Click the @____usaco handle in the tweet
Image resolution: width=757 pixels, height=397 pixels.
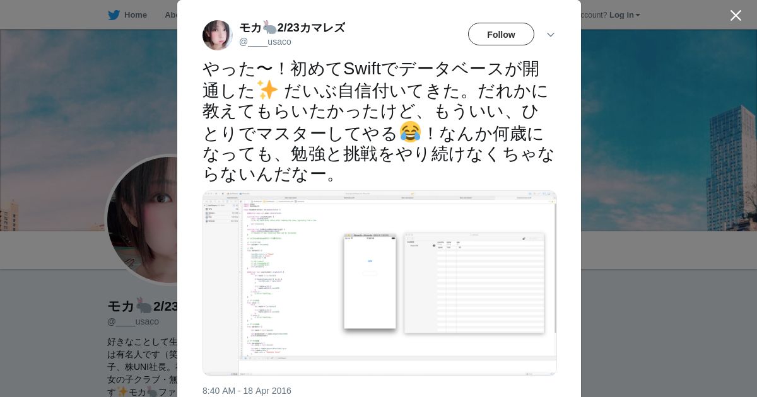265,42
